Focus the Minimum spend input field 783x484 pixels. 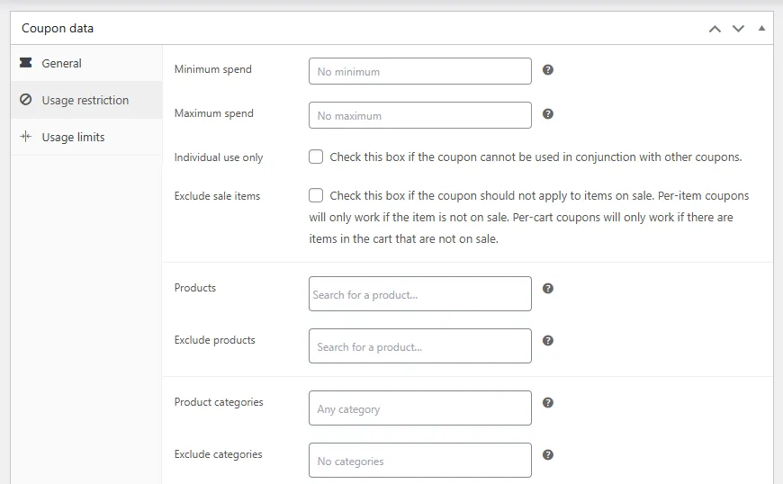pyautogui.click(x=420, y=71)
